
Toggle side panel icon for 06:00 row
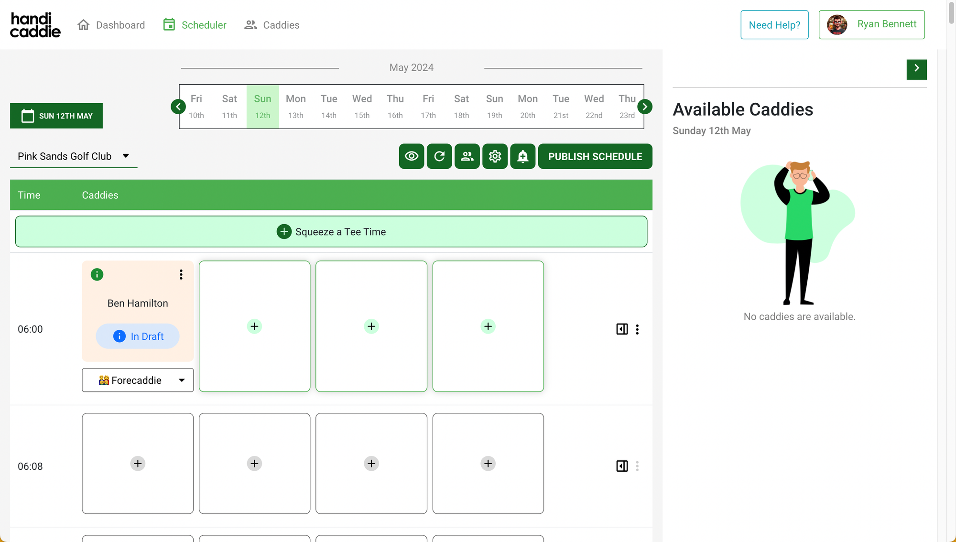pos(622,329)
